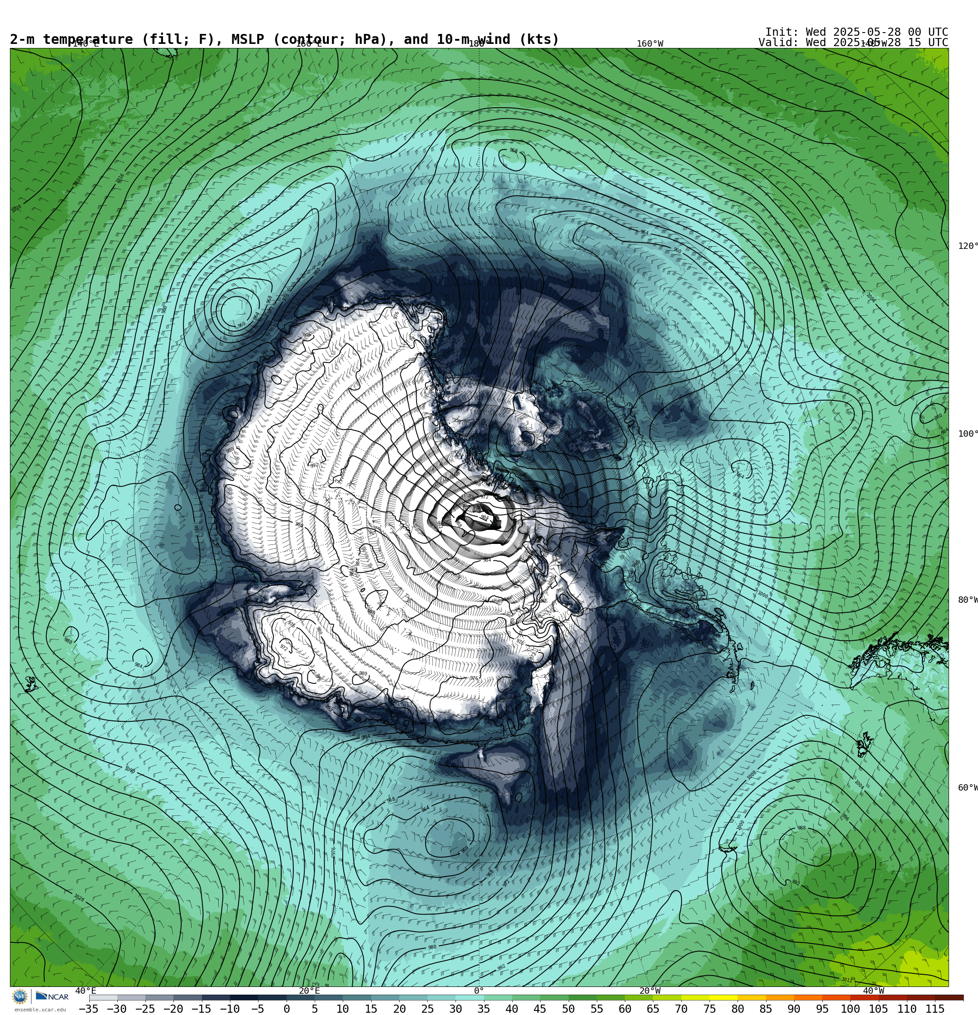
Task: Click the 0° longitude label
Action: coord(479,991)
